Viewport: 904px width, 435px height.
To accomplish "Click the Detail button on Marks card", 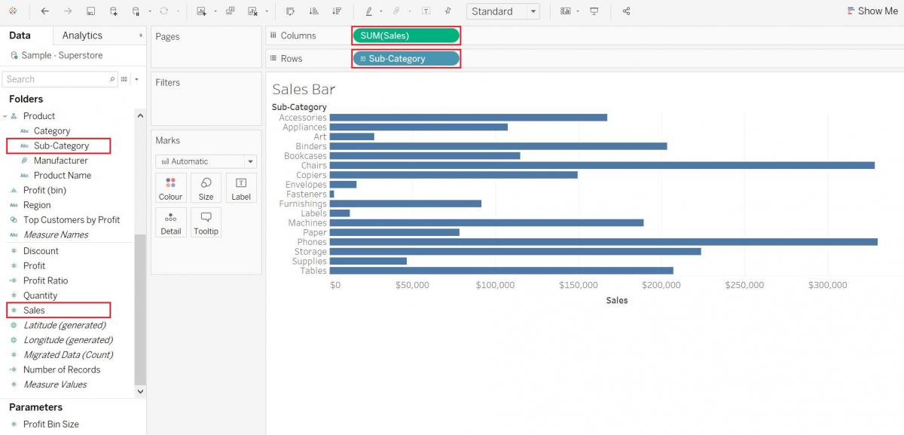I will (170, 223).
